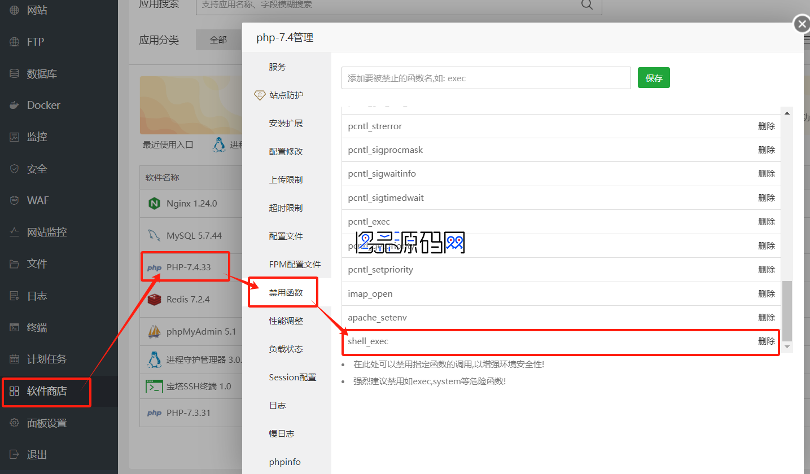Click the function name input field
Viewport: 810px width, 474px height.
[486, 78]
